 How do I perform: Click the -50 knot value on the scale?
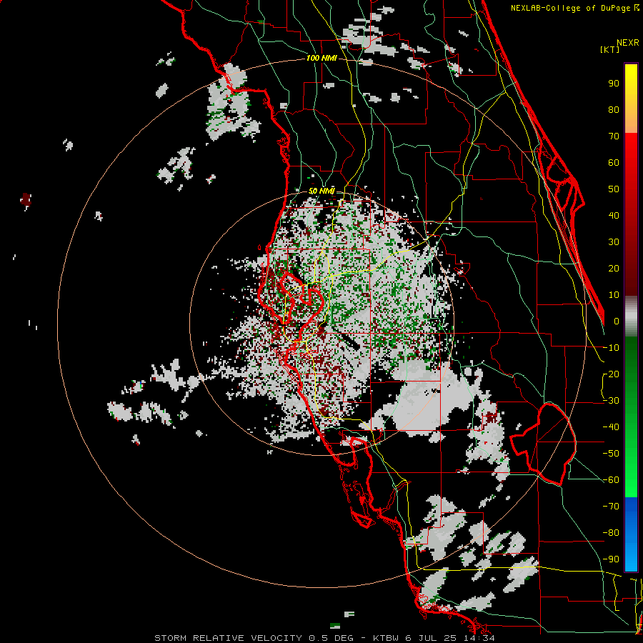611,454
